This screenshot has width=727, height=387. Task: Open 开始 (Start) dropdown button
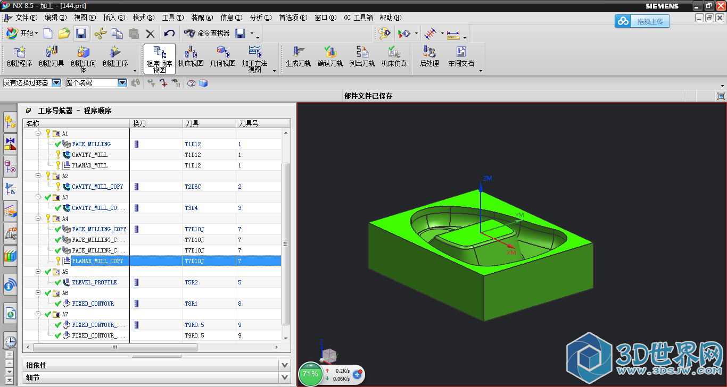22,33
